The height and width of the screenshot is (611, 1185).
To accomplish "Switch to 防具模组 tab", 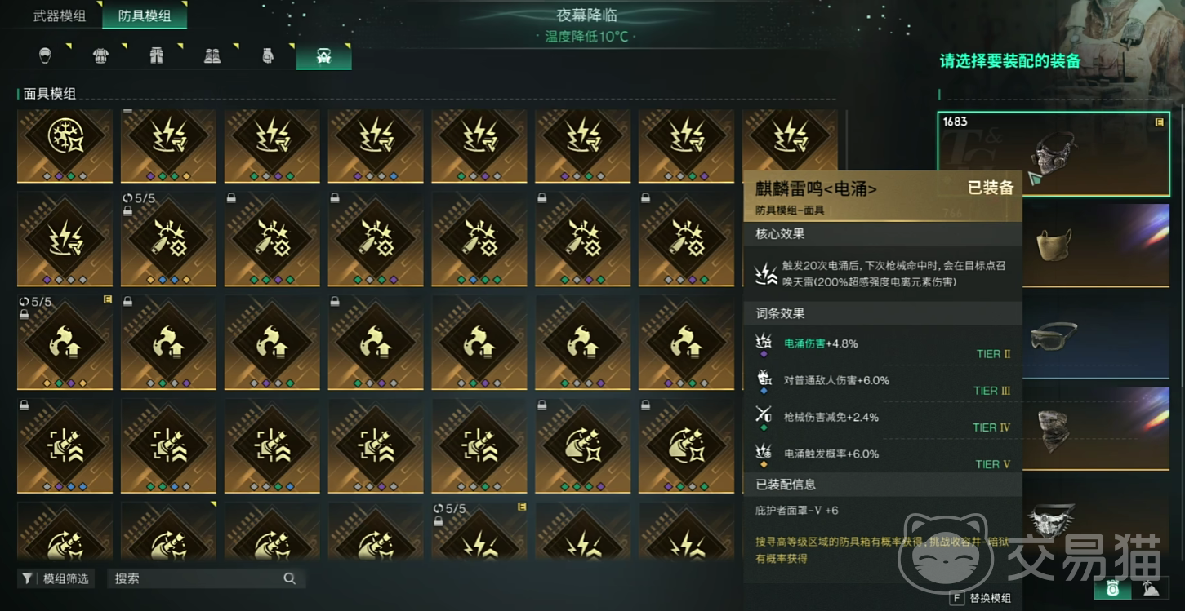I will pyautogui.click(x=145, y=15).
